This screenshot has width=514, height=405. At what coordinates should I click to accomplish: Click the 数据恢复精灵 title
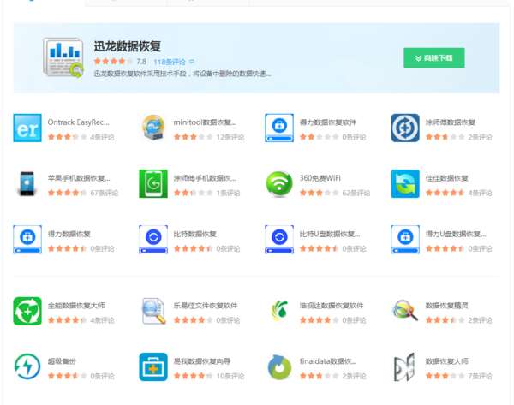[x=447, y=306]
